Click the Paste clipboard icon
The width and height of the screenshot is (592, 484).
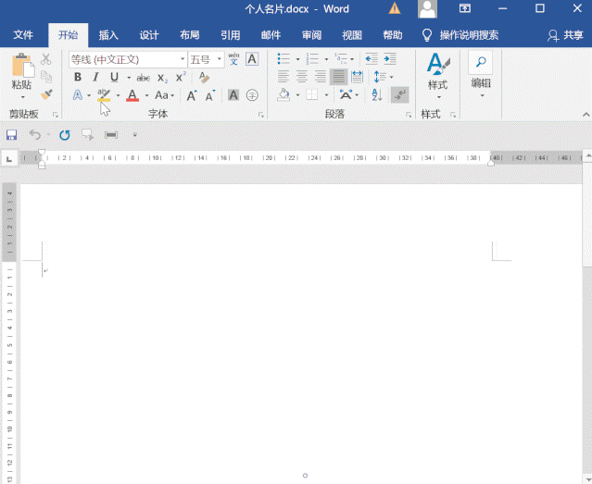[x=22, y=65]
